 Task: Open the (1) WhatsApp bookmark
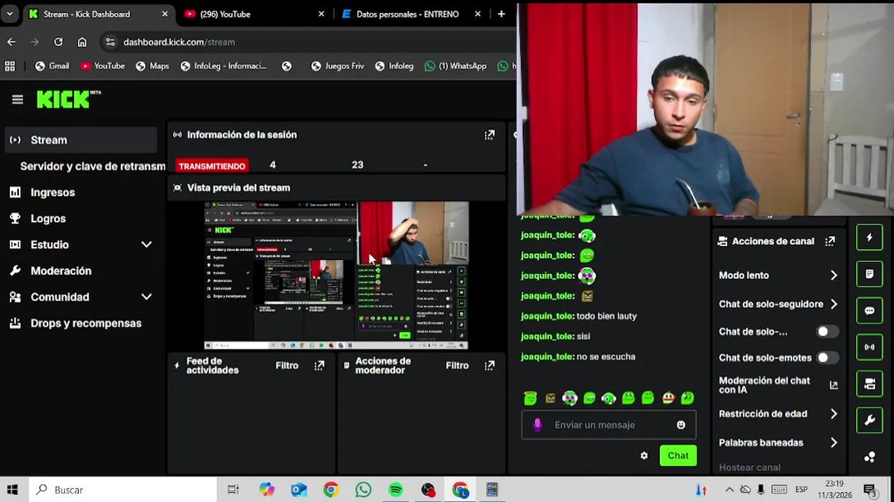coord(455,66)
